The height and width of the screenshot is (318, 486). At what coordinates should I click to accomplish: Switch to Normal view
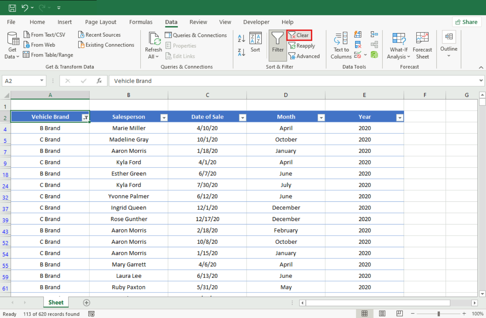coord(364,313)
